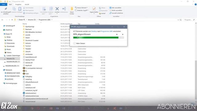The height and width of the screenshot is (111, 197).
Task: Select the options XML file
Action: pyautogui.click(x=27, y=85)
